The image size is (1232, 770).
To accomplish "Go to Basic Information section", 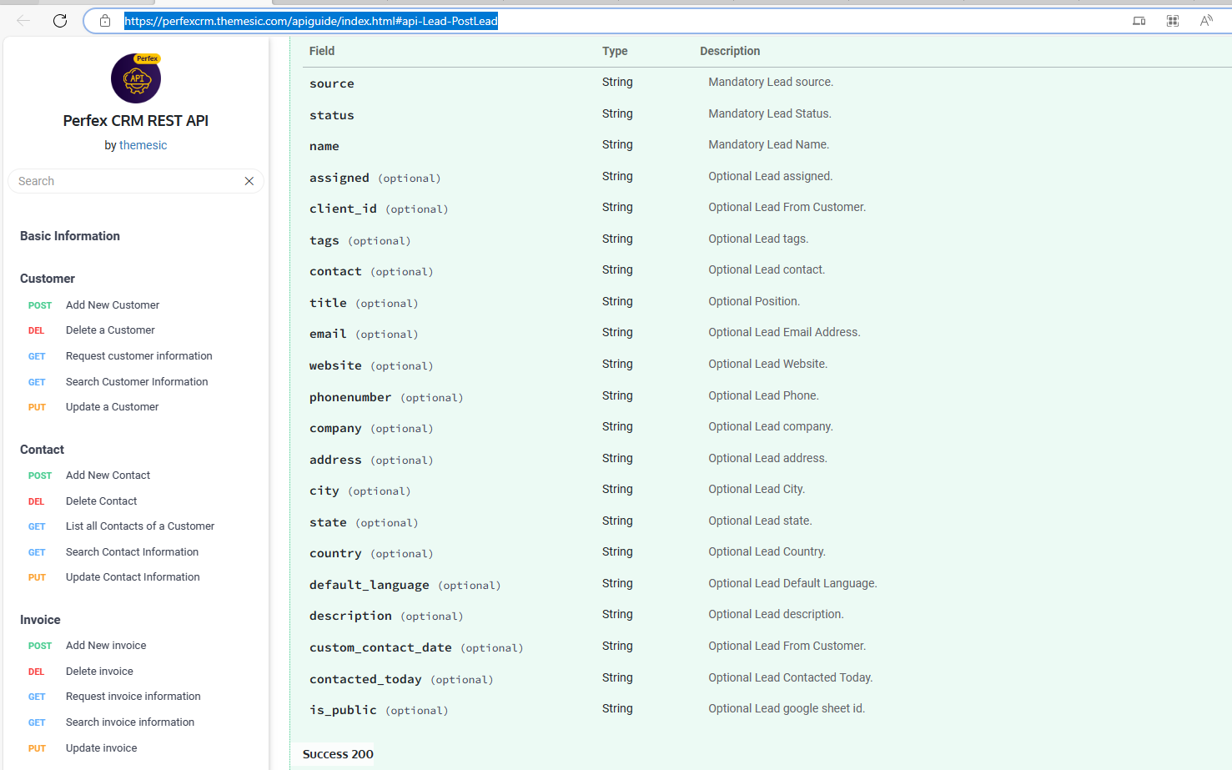I will 70,236.
